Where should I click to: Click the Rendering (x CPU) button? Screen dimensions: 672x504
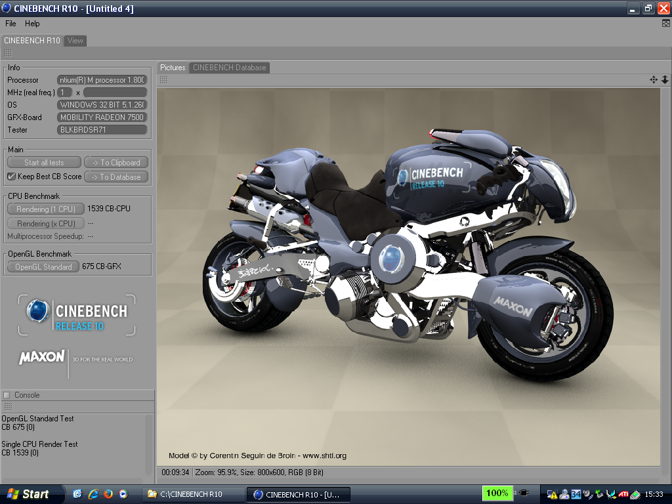[x=45, y=224]
